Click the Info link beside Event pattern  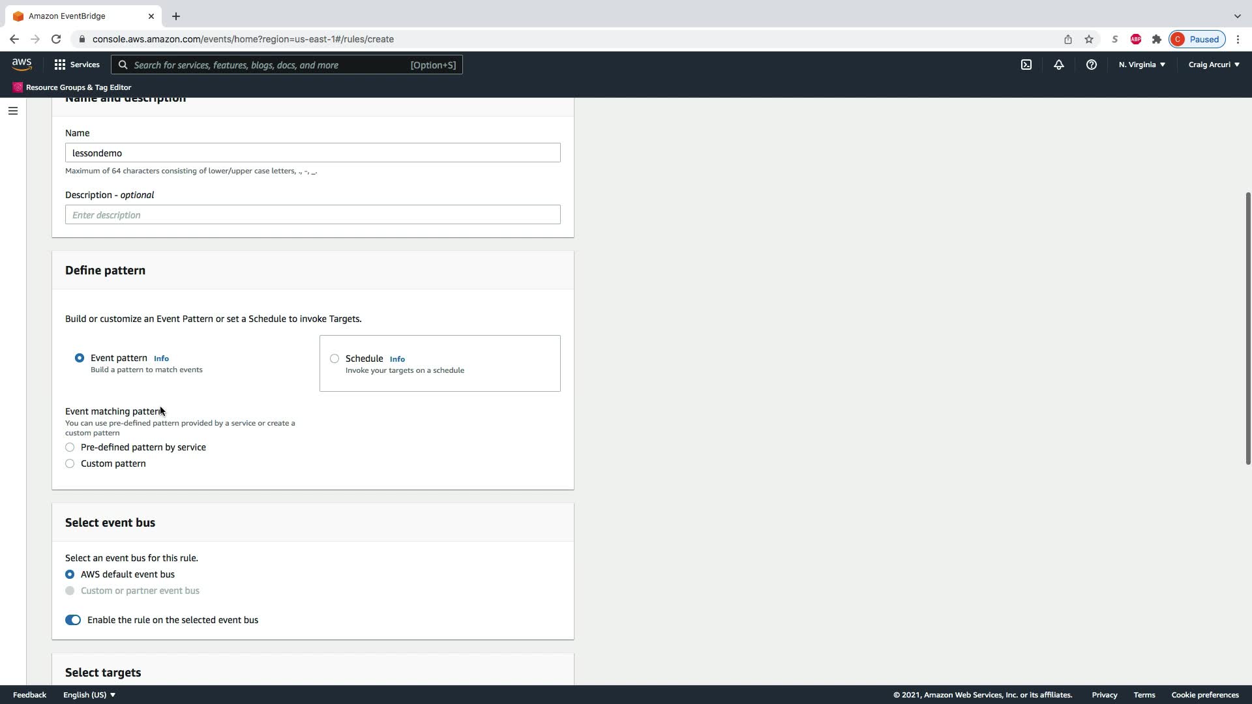161,359
